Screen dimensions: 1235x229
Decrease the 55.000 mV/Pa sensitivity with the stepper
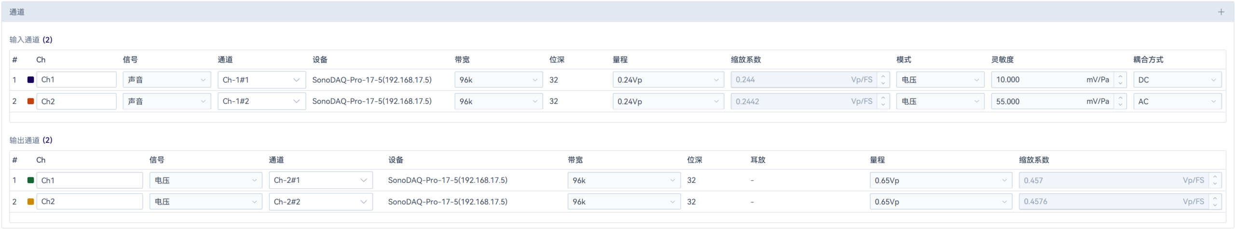click(1120, 105)
